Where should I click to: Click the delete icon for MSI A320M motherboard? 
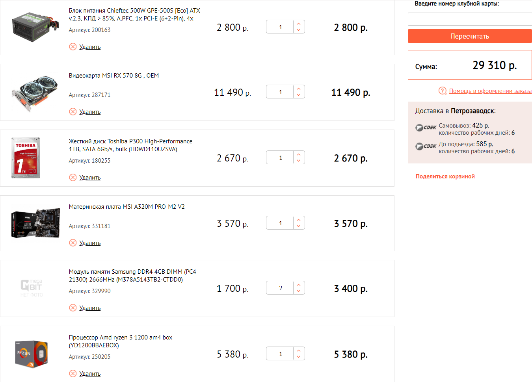point(73,243)
